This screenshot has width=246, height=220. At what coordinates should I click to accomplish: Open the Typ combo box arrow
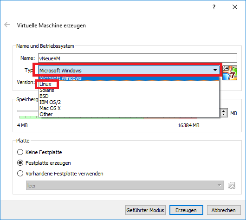tap(215, 70)
